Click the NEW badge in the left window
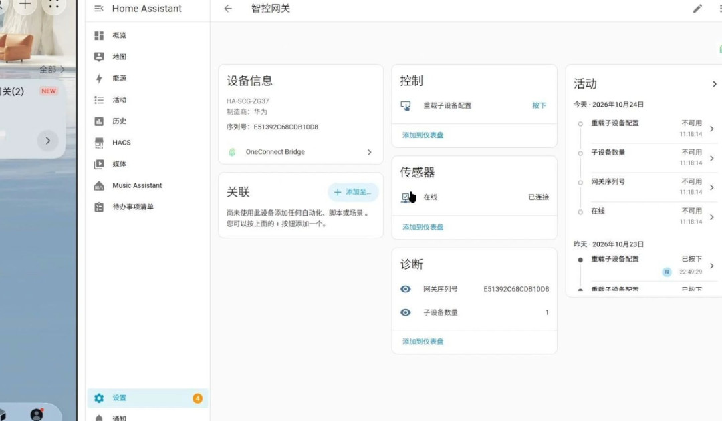 pos(48,91)
